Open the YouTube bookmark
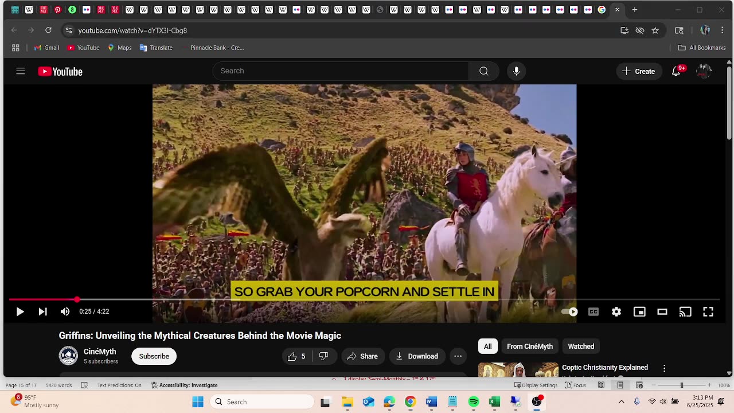734x413 pixels. tap(84, 48)
